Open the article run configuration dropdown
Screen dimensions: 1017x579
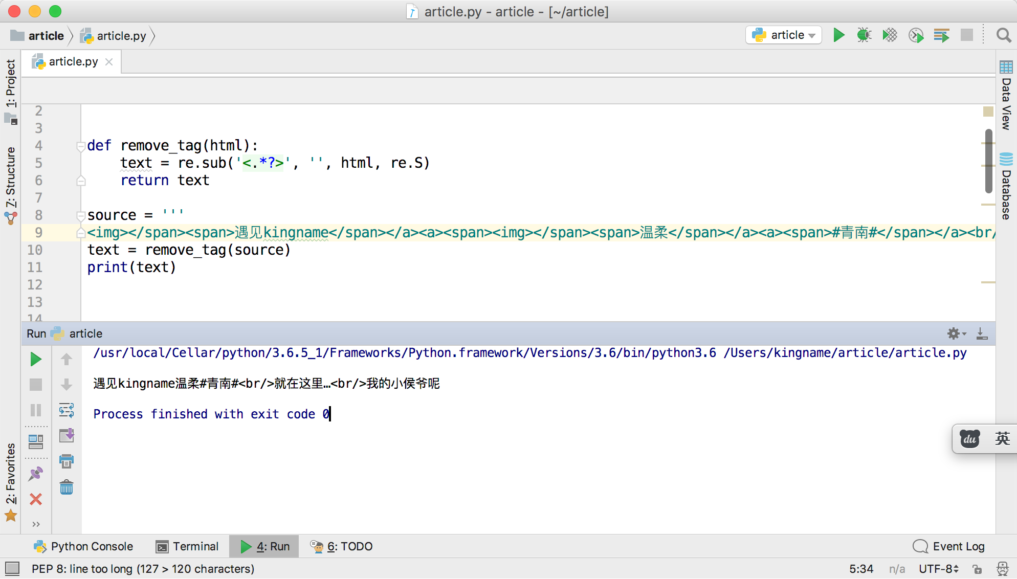pos(784,35)
